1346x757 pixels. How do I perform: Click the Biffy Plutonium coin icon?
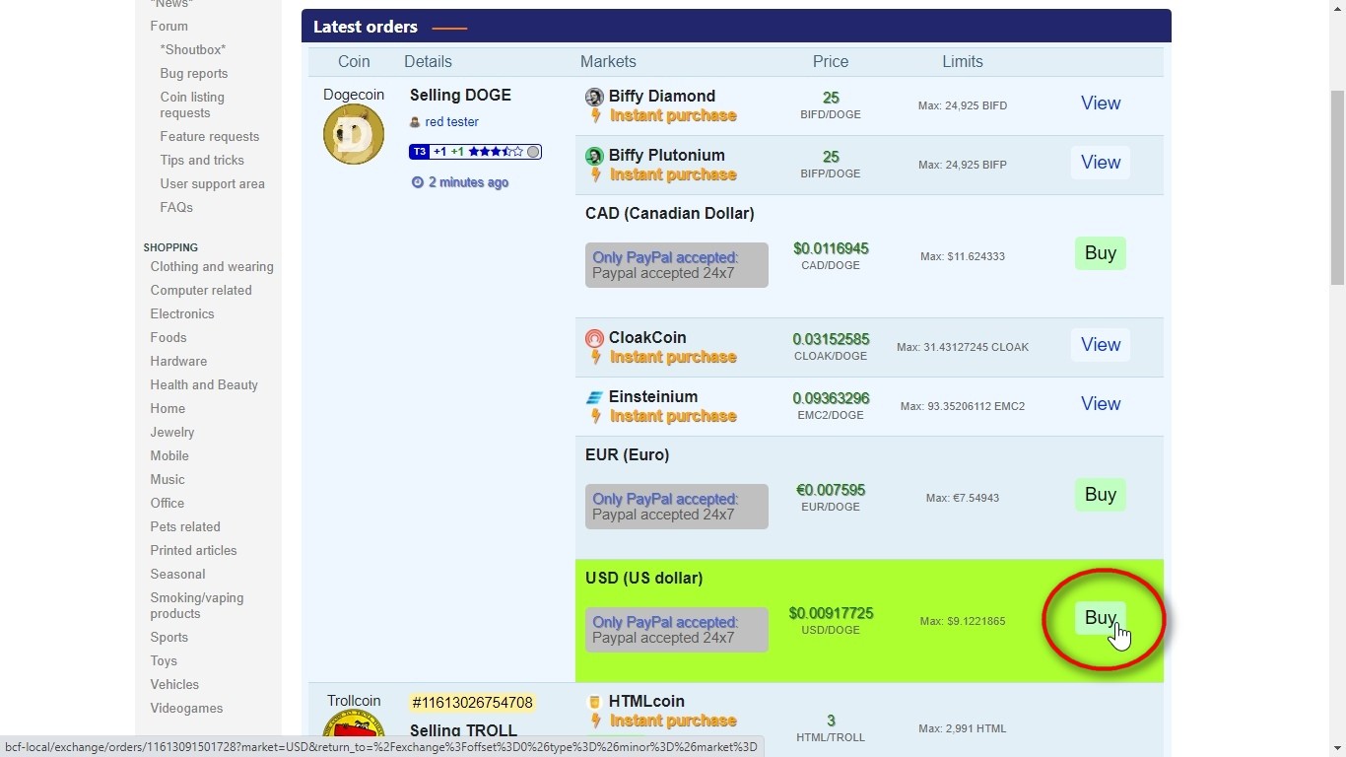(x=594, y=156)
